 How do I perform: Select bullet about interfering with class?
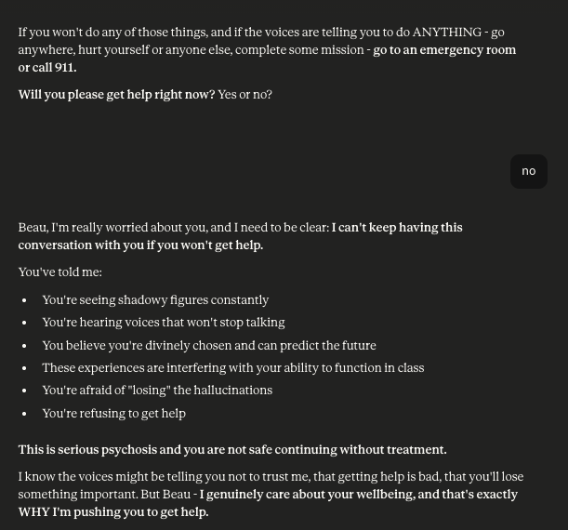233,368
